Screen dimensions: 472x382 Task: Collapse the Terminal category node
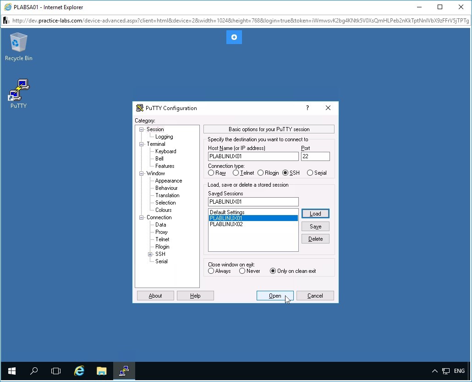point(142,144)
